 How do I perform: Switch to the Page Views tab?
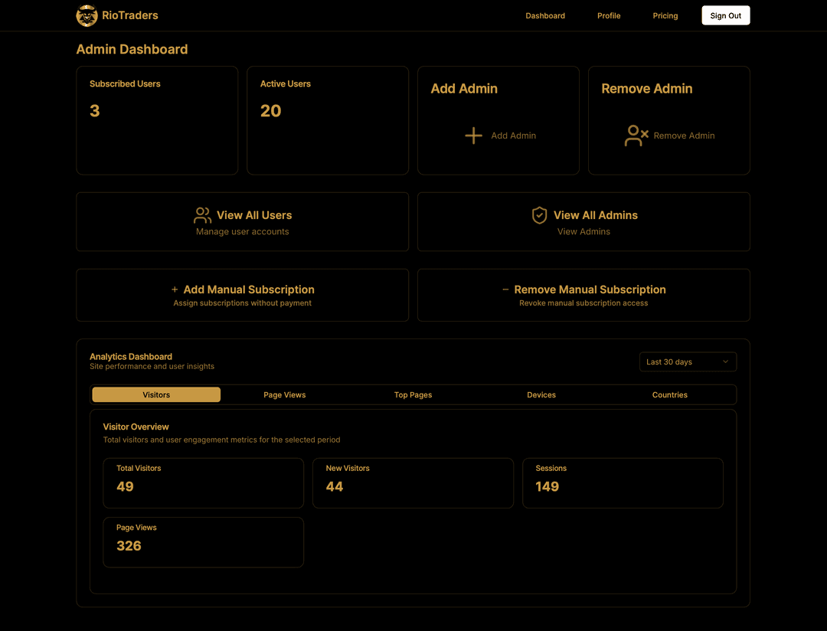coord(284,394)
